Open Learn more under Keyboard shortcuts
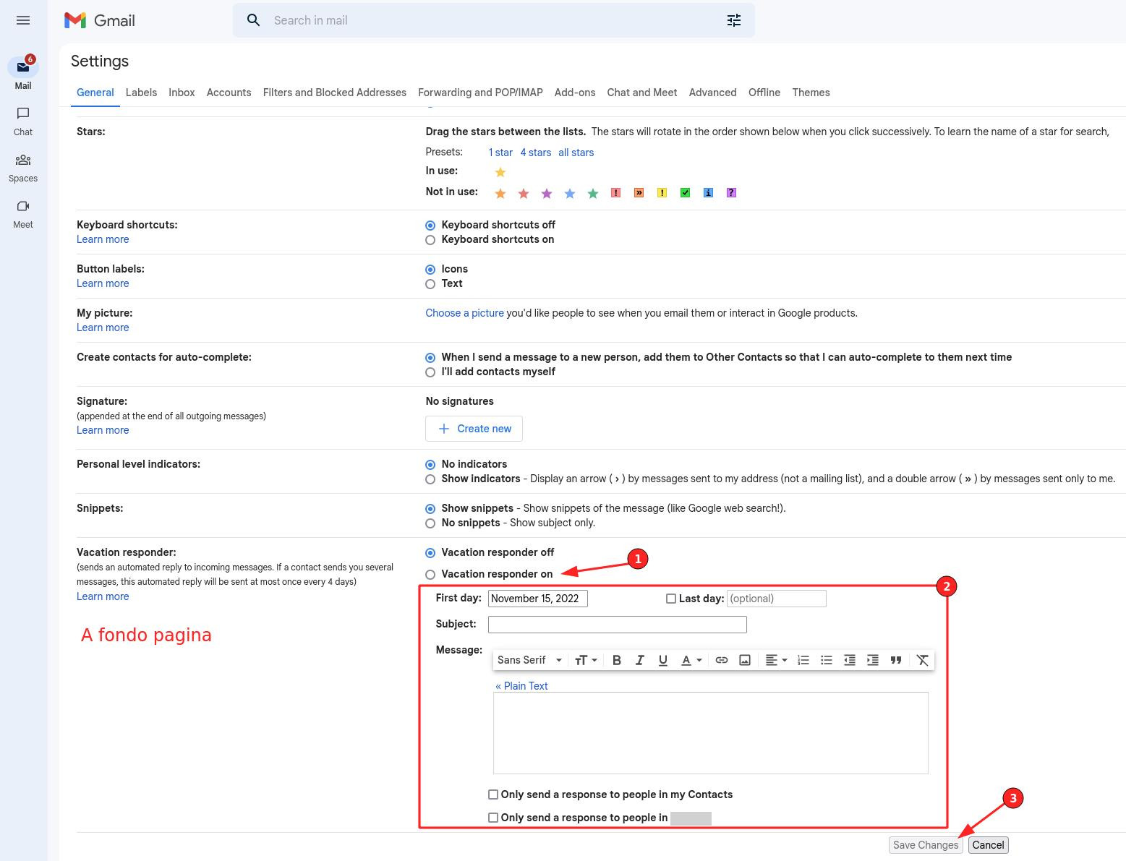Screen dimensions: 1126x861 [x=103, y=239]
